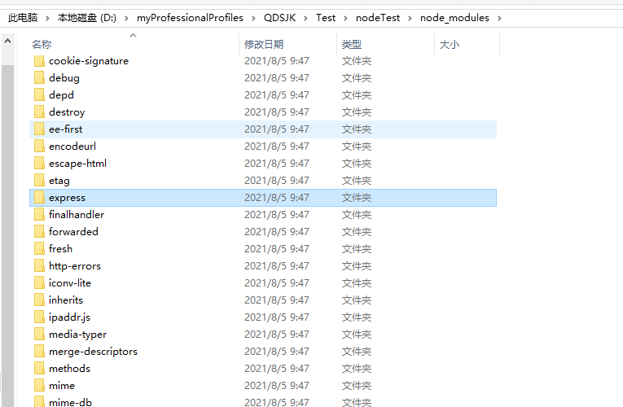Click the 文件夹 type cell of fresh row
The width and height of the screenshot is (623, 407).
coord(357,248)
